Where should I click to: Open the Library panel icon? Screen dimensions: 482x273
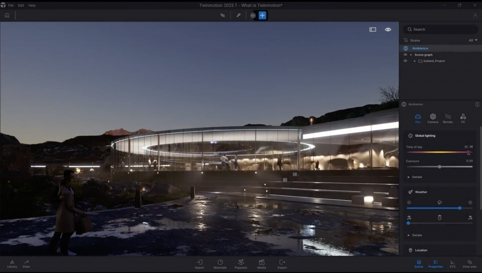[12, 263]
